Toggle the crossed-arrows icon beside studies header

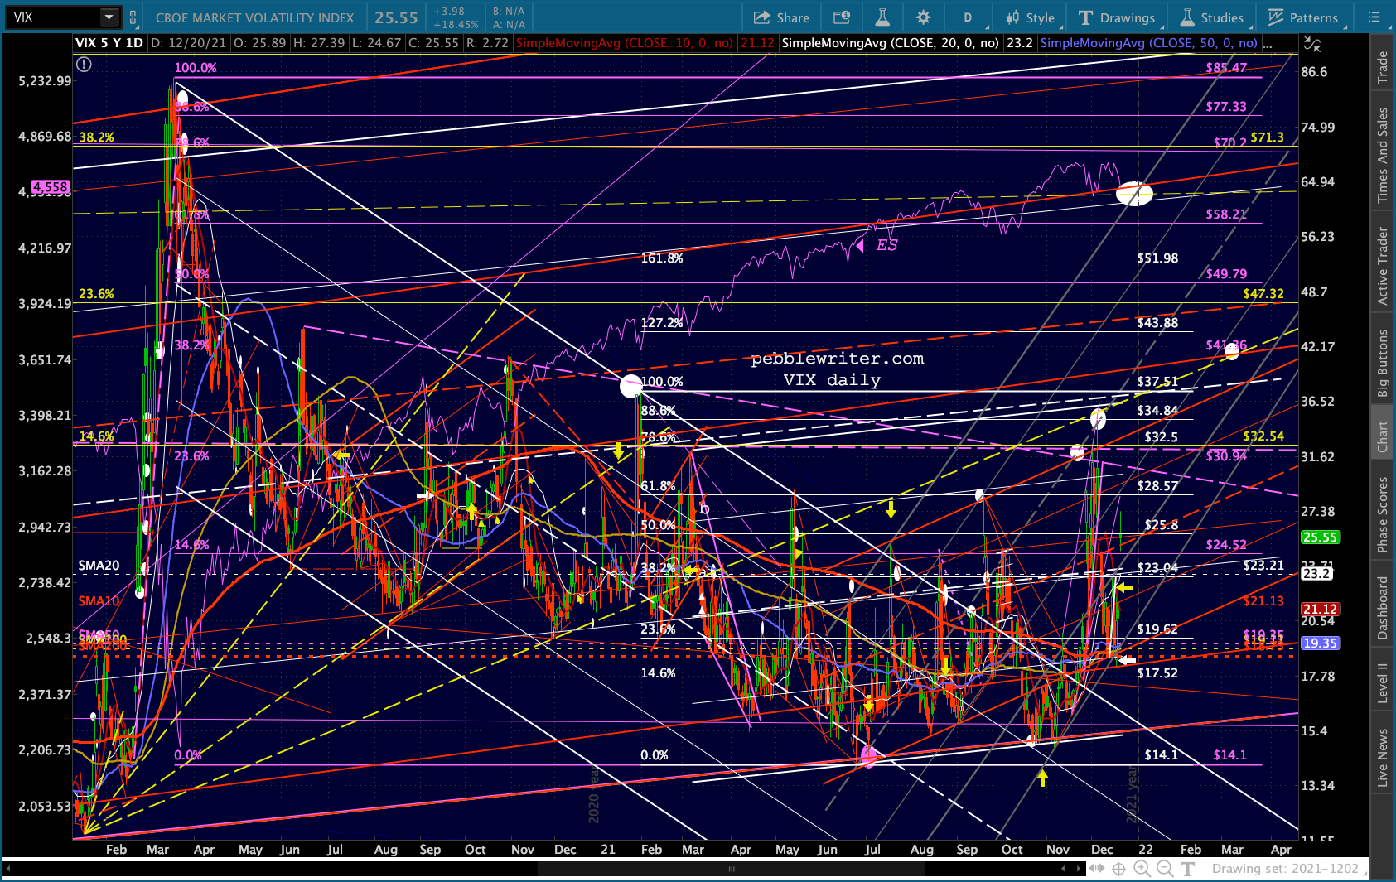1311,44
